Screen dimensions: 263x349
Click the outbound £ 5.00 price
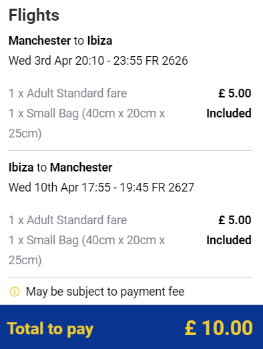pyautogui.click(x=235, y=93)
